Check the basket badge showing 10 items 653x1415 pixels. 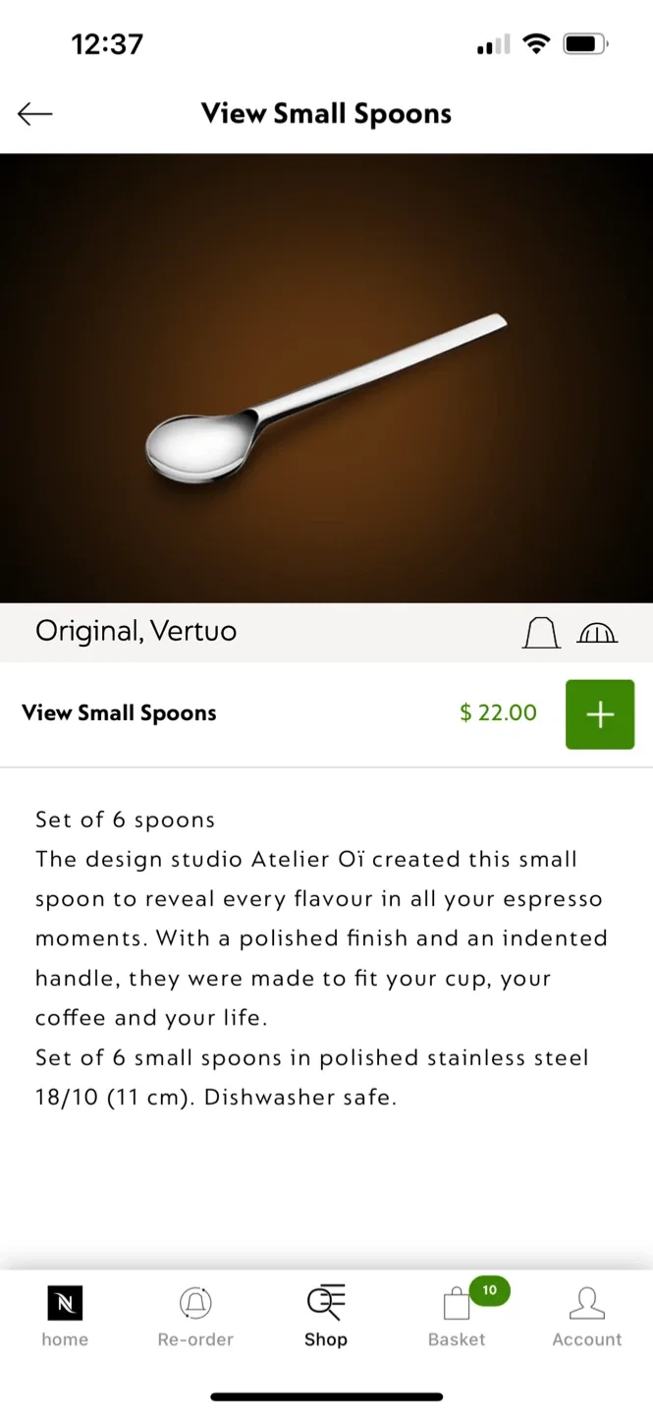pos(489,1289)
